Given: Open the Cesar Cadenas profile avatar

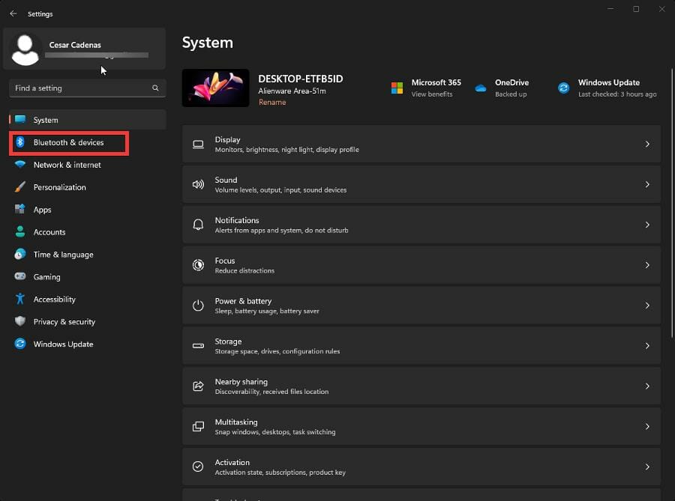Looking at the screenshot, I should 26,49.
